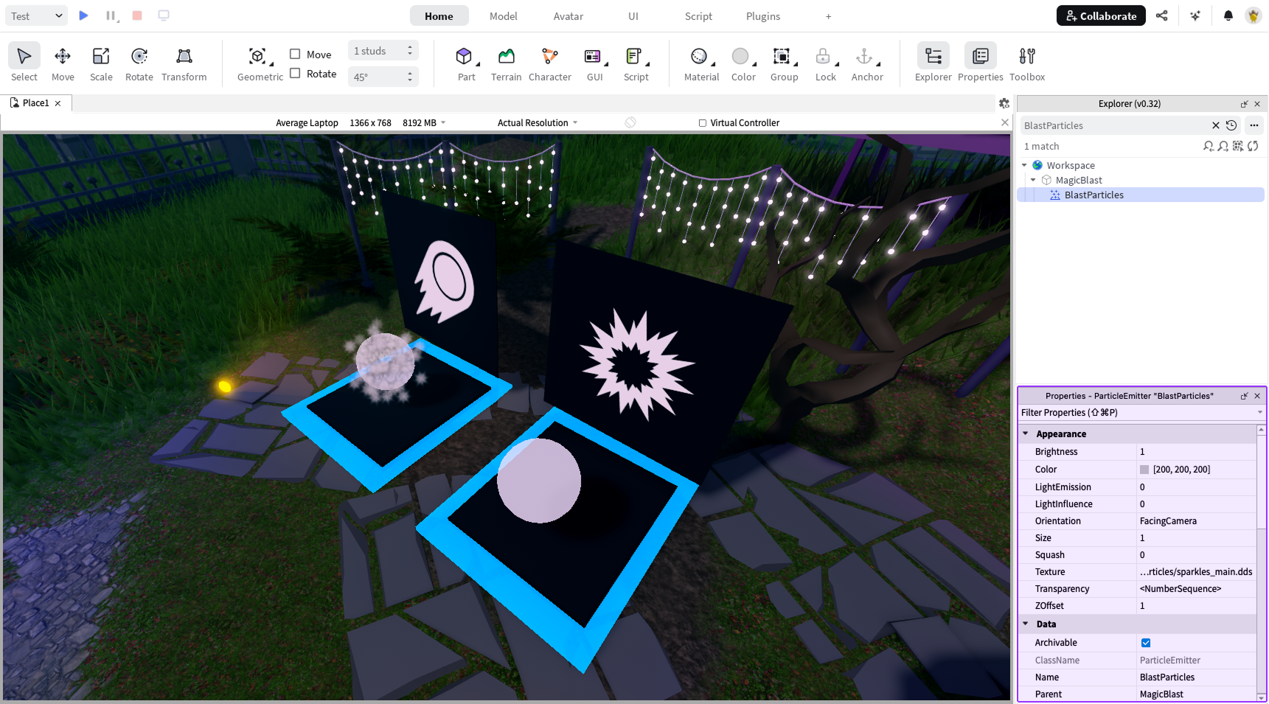This screenshot has height=704, width=1269.
Task: Stop the test session
Action: (x=137, y=15)
